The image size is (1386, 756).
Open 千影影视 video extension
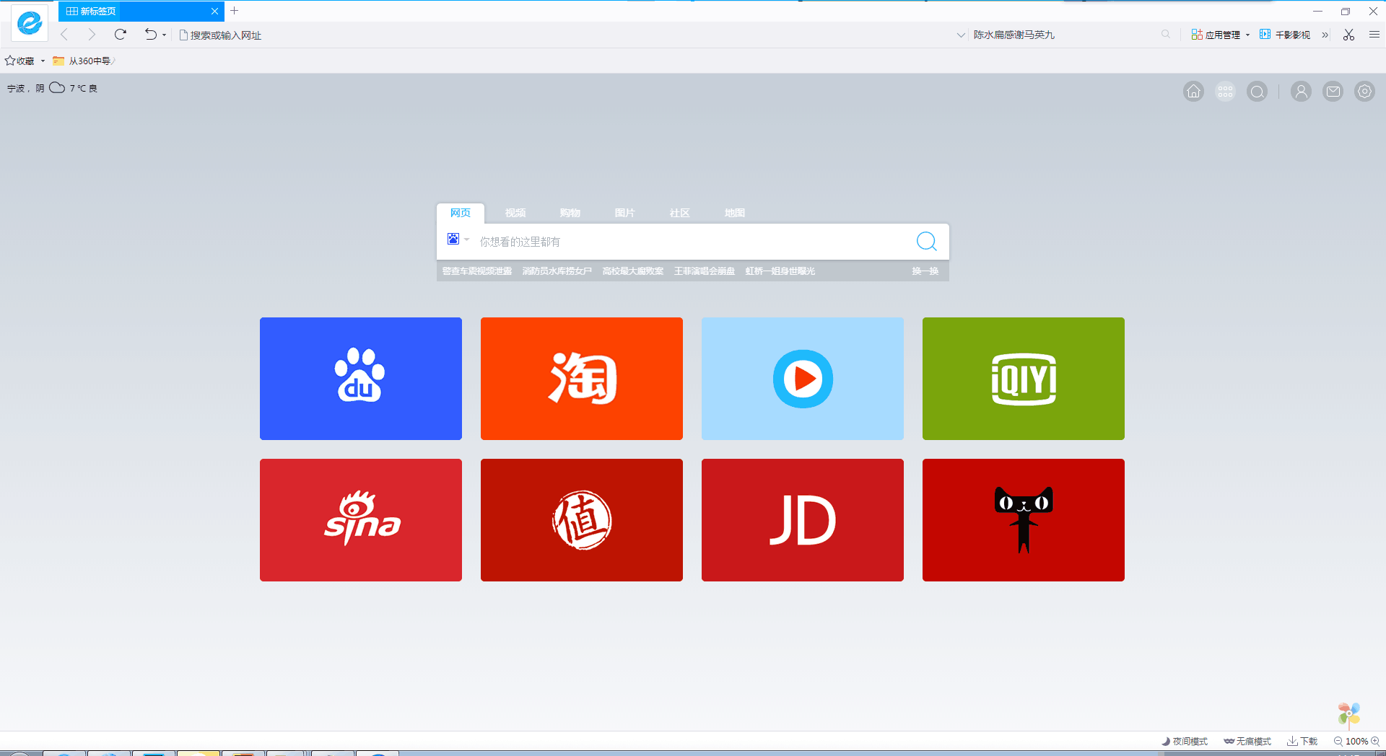tap(1285, 35)
